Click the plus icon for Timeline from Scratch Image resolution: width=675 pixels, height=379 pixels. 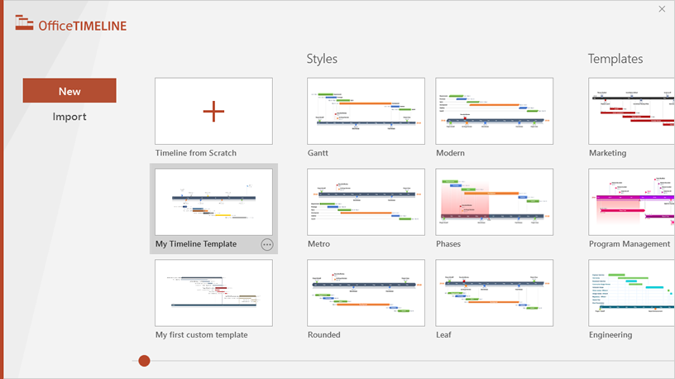click(213, 112)
